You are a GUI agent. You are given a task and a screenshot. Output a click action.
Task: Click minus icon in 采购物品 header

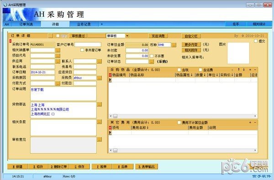click(255, 70)
